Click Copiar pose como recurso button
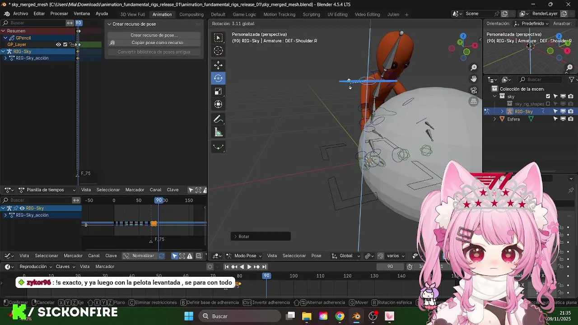The width and height of the screenshot is (578, 325). (x=154, y=43)
